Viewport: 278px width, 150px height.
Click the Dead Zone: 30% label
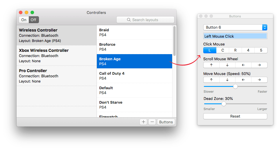(218, 99)
